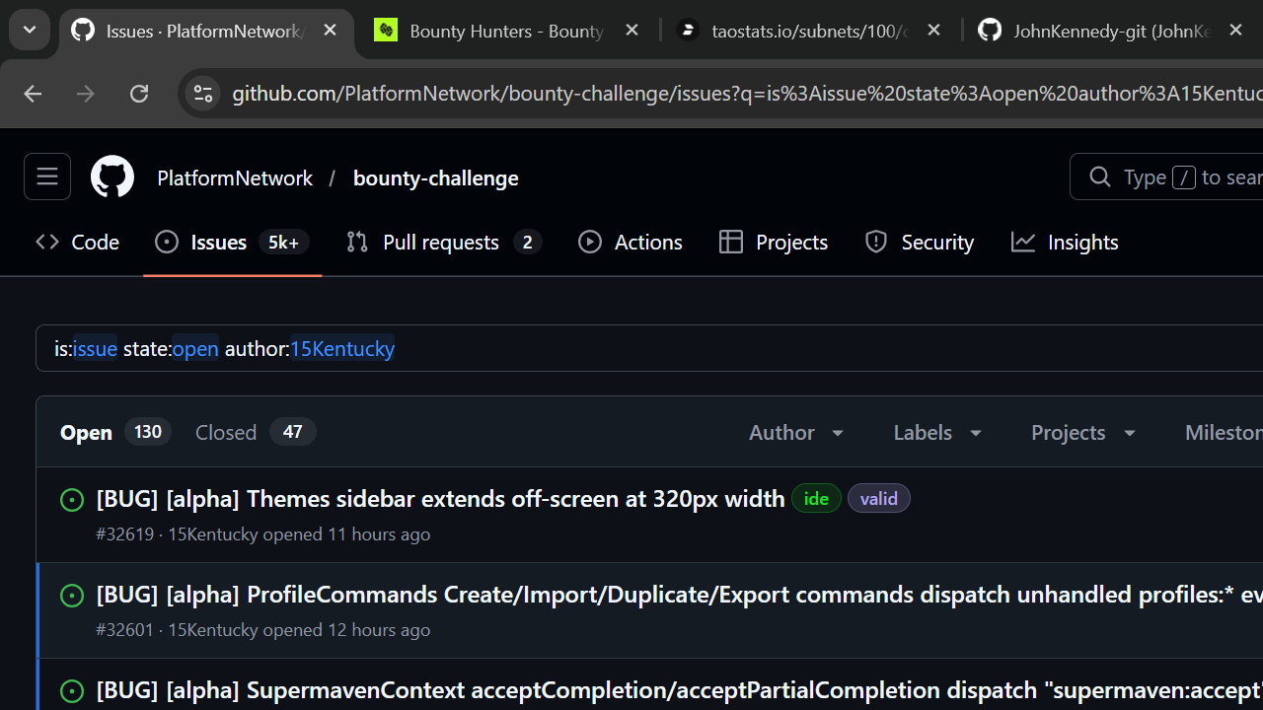Open the GitHub hamburger navigation menu

(x=47, y=177)
